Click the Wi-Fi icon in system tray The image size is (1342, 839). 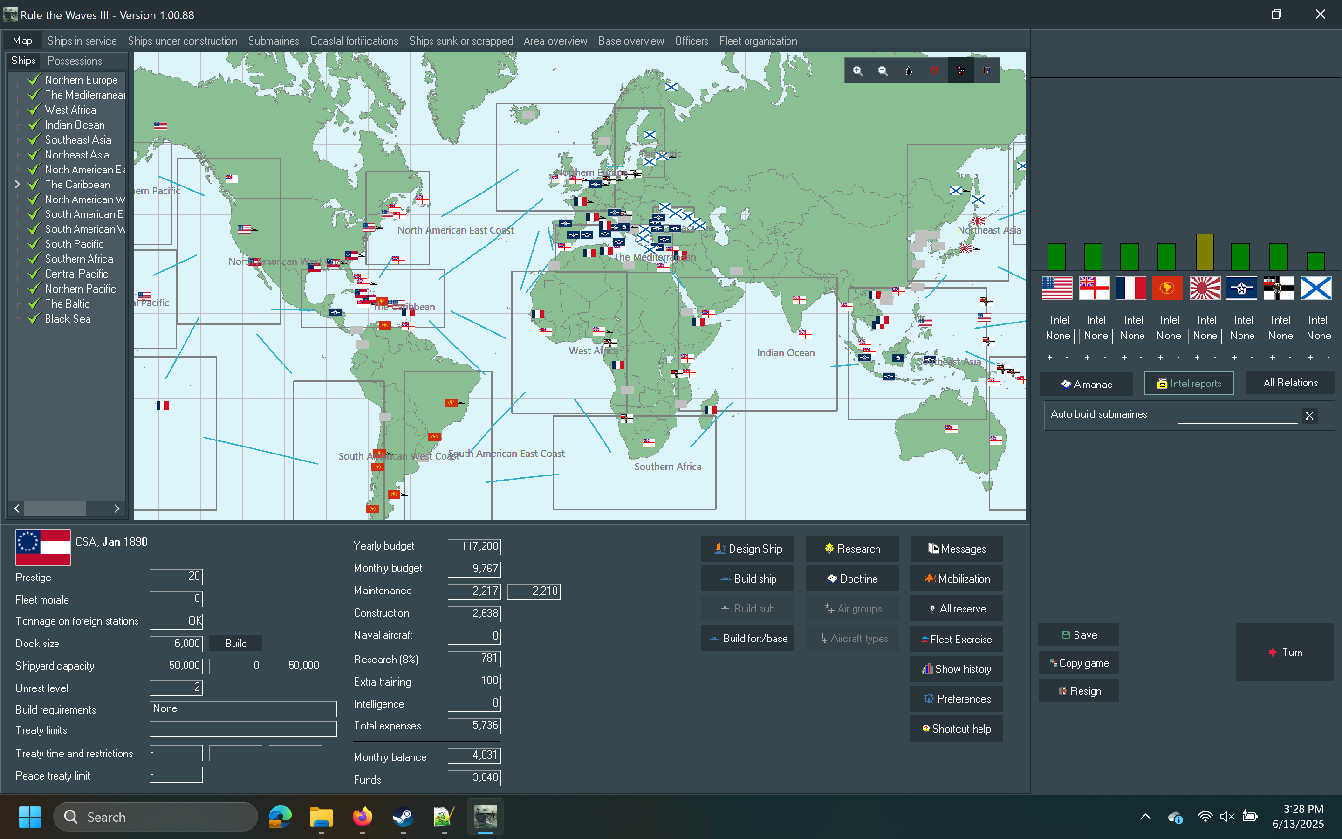(1205, 816)
